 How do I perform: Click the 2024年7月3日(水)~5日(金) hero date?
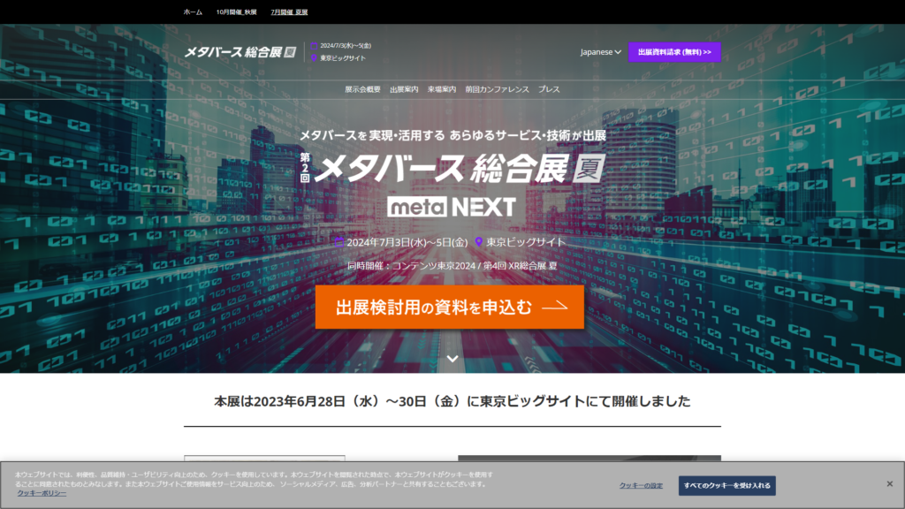407,242
